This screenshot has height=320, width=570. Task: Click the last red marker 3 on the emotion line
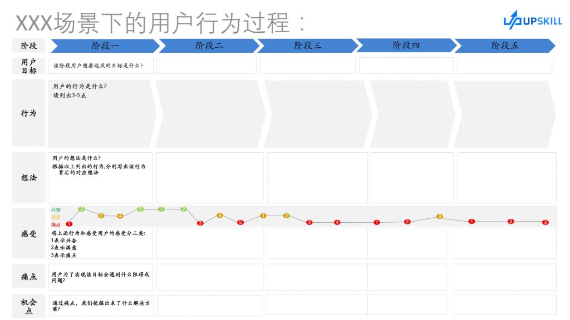tap(546, 222)
